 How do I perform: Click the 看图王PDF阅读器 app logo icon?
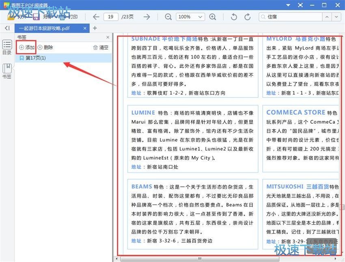(6, 4)
